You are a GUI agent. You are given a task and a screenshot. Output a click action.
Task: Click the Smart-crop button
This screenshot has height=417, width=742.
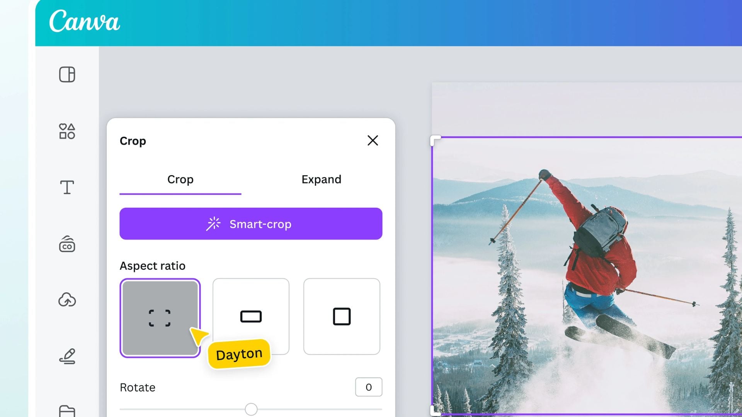coord(251,224)
